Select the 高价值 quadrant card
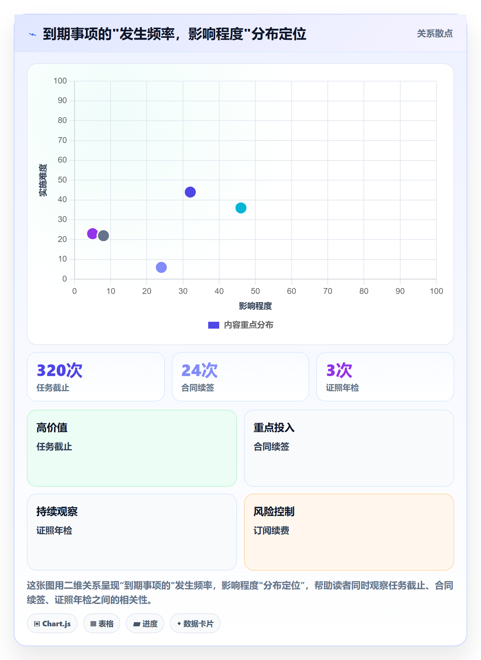Viewport: 481px width, 660px height. click(132, 448)
